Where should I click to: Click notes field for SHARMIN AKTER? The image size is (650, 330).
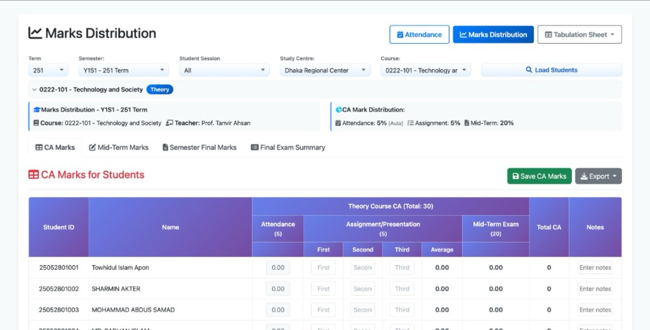pyautogui.click(x=595, y=289)
